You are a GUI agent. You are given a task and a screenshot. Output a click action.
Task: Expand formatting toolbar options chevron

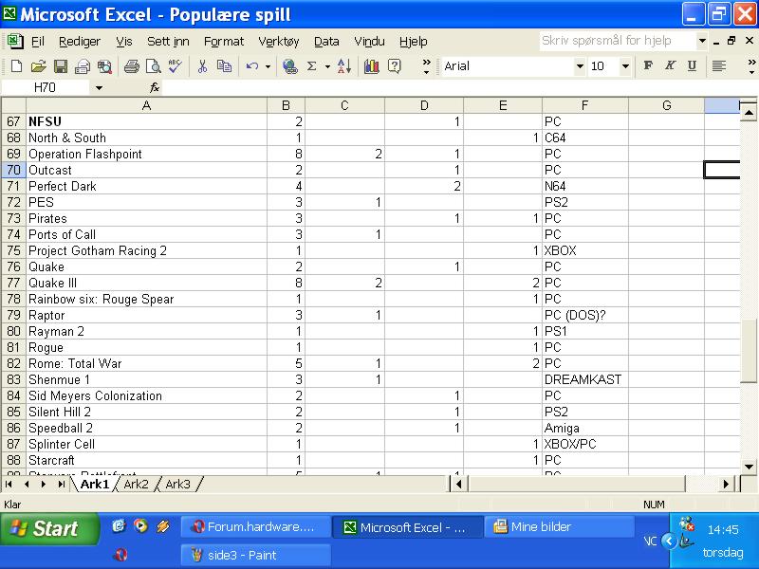[x=751, y=66]
